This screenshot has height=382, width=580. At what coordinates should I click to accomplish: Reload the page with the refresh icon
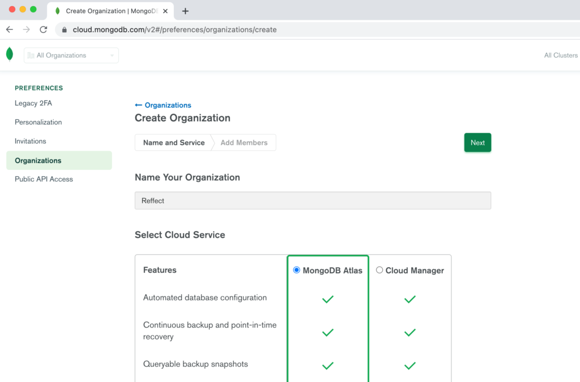(43, 29)
